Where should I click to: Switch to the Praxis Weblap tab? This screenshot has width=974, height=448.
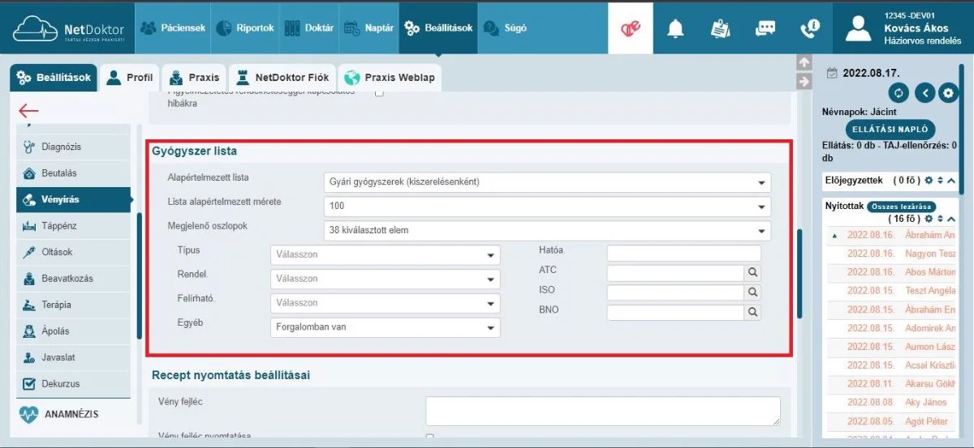[390, 78]
